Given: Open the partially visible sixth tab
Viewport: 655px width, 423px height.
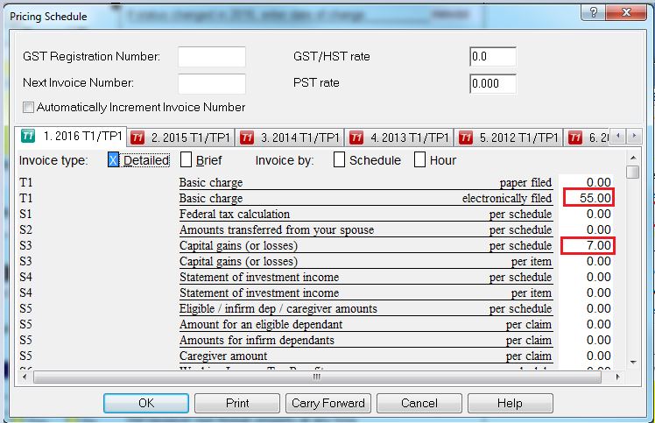Looking at the screenshot, I should (588, 137).
